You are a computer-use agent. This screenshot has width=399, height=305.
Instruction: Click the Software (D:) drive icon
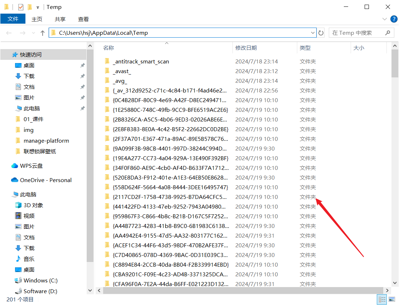pyautogui.click(x=18, y=291)
